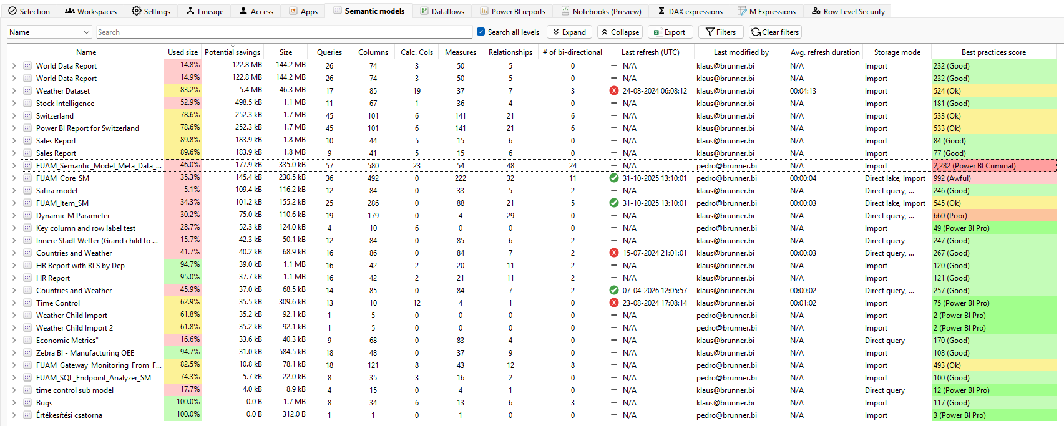Click model icon beside Zebra BI - Manufacturing OEE
The height and width of the screenshot is (426, 1064).
[x=27, y=352]
